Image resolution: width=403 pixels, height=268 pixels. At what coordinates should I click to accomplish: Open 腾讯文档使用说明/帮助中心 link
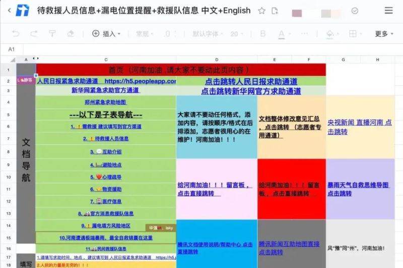(x=215, y=248)
